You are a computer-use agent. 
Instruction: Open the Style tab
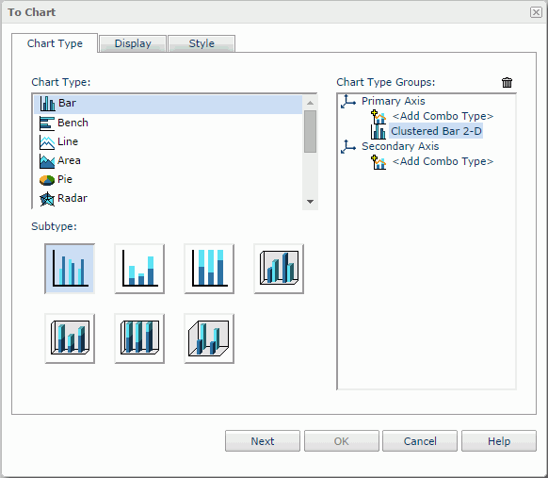[201, 43]
